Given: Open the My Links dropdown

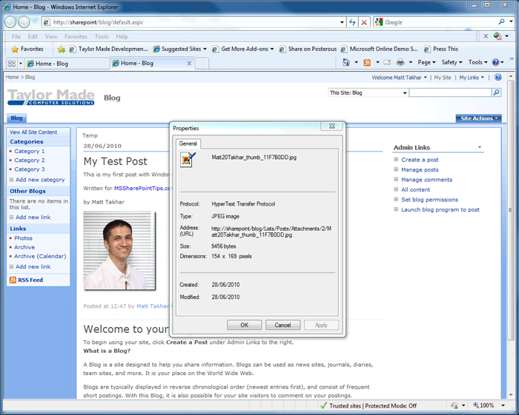Looking at the screenshot, I should pyautogui.click(x=472, y=78).
